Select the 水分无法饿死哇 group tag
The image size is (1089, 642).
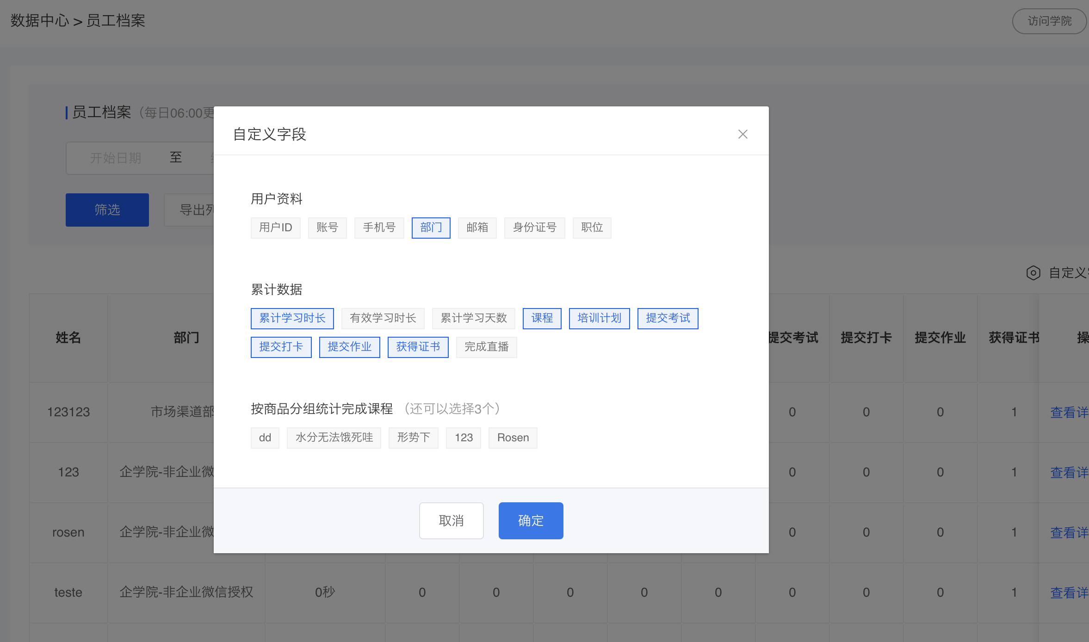pos(334,438)
